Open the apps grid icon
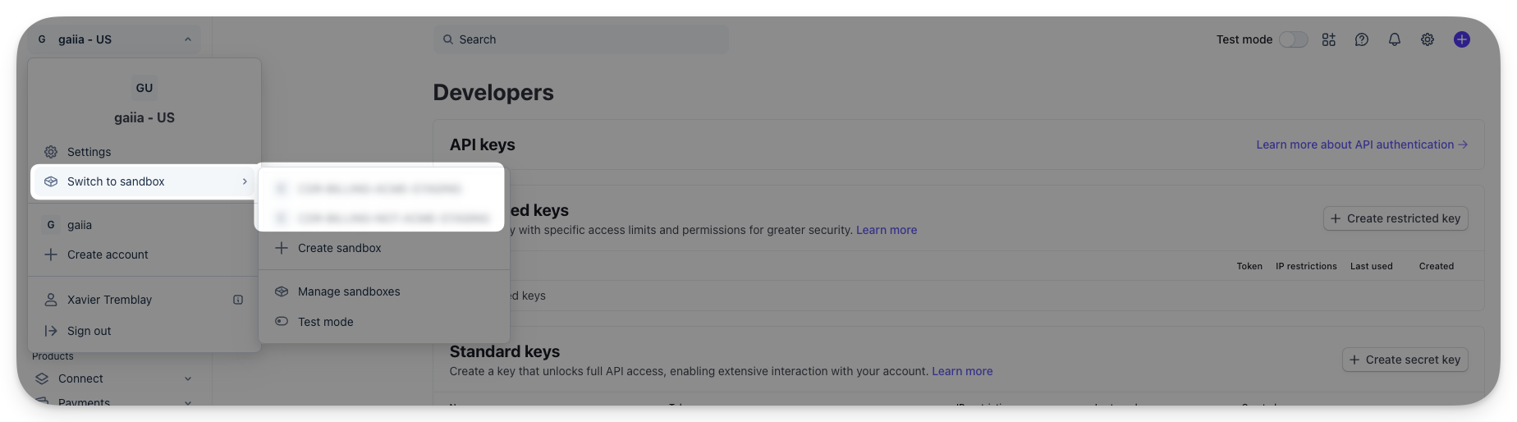The width and height of the screenshot is (1517, 422). (x=1329, y=39)
